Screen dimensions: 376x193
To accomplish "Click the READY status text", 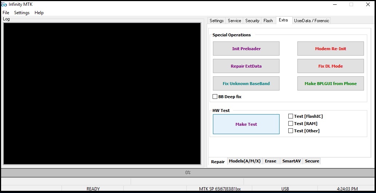I will (93, 189).
